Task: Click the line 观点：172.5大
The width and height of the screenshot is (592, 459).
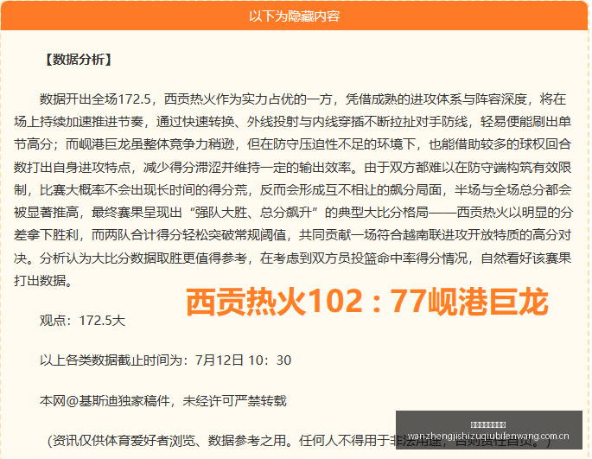Action: point(82,321)
